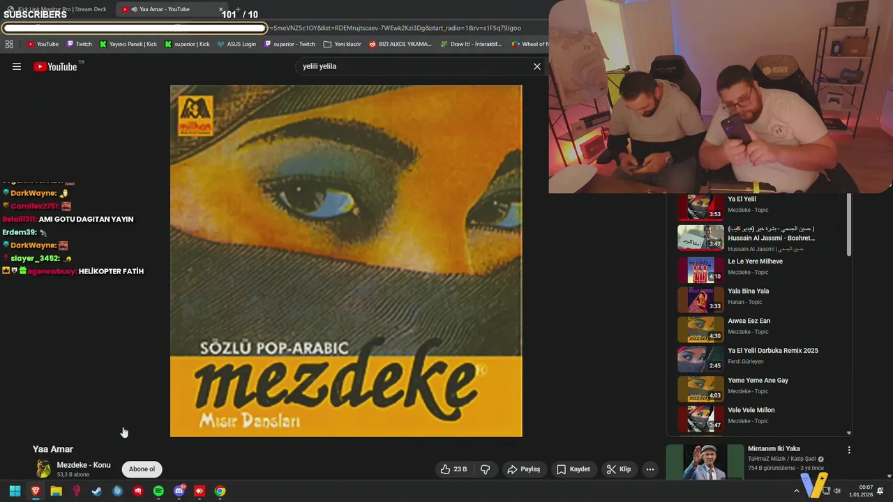This screenshot has width=893, height=502.
Task: Play Yeme Yeme Ane Gay
Action: [x=760, y=389]
